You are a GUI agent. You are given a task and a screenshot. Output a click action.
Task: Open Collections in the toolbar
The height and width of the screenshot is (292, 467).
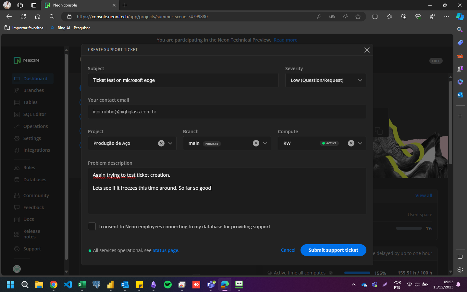(x=404, y=17)
